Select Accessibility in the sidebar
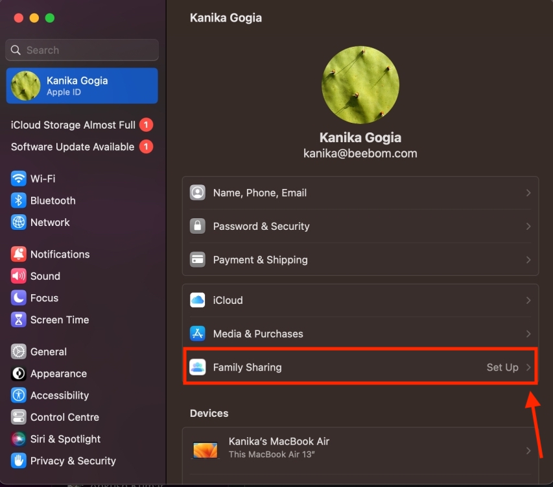The image size is (553, 487). click(x=82, y=395)
